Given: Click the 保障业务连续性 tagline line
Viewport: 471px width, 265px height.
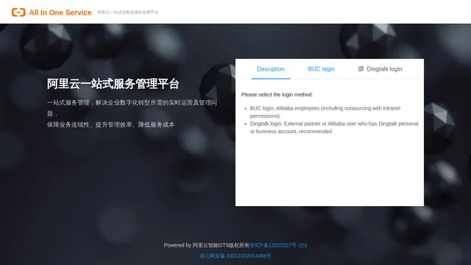Looking at the screenshot, I should (x=110, y=124).
